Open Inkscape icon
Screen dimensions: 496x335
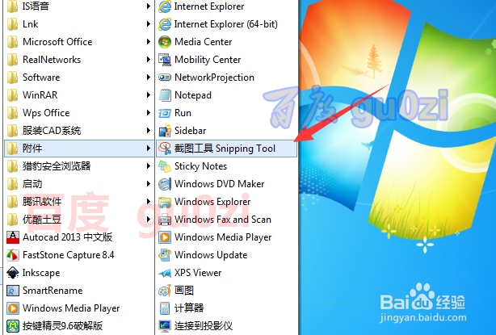point(13,273)
